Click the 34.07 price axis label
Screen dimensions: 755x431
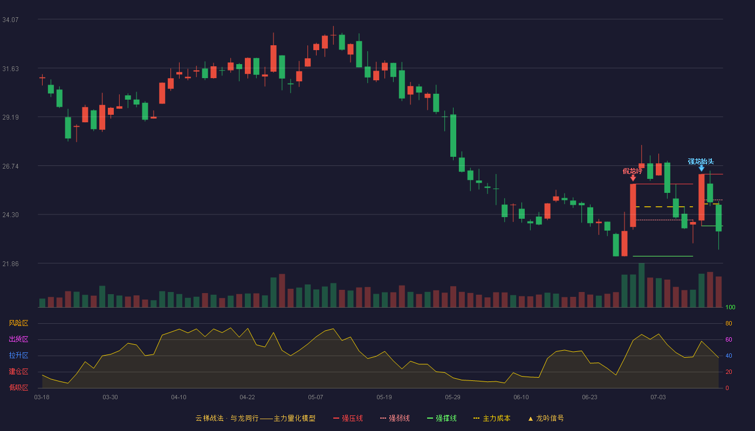tap(10, 19)
